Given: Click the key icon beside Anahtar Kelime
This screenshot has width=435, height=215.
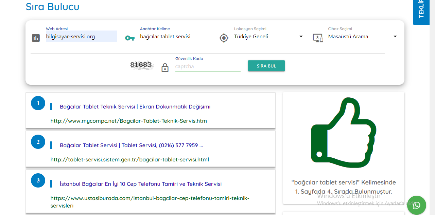Looking at the screenshot, I should [x=130, y=38].
